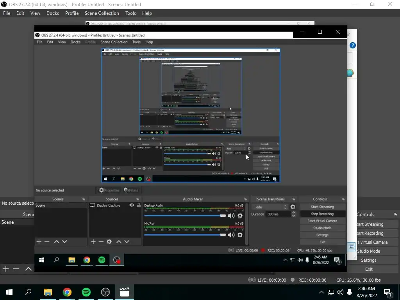Remove scene with background OBS minus icon
The width and height of the screenshot is (400, 300).
(x=16, y=269)
